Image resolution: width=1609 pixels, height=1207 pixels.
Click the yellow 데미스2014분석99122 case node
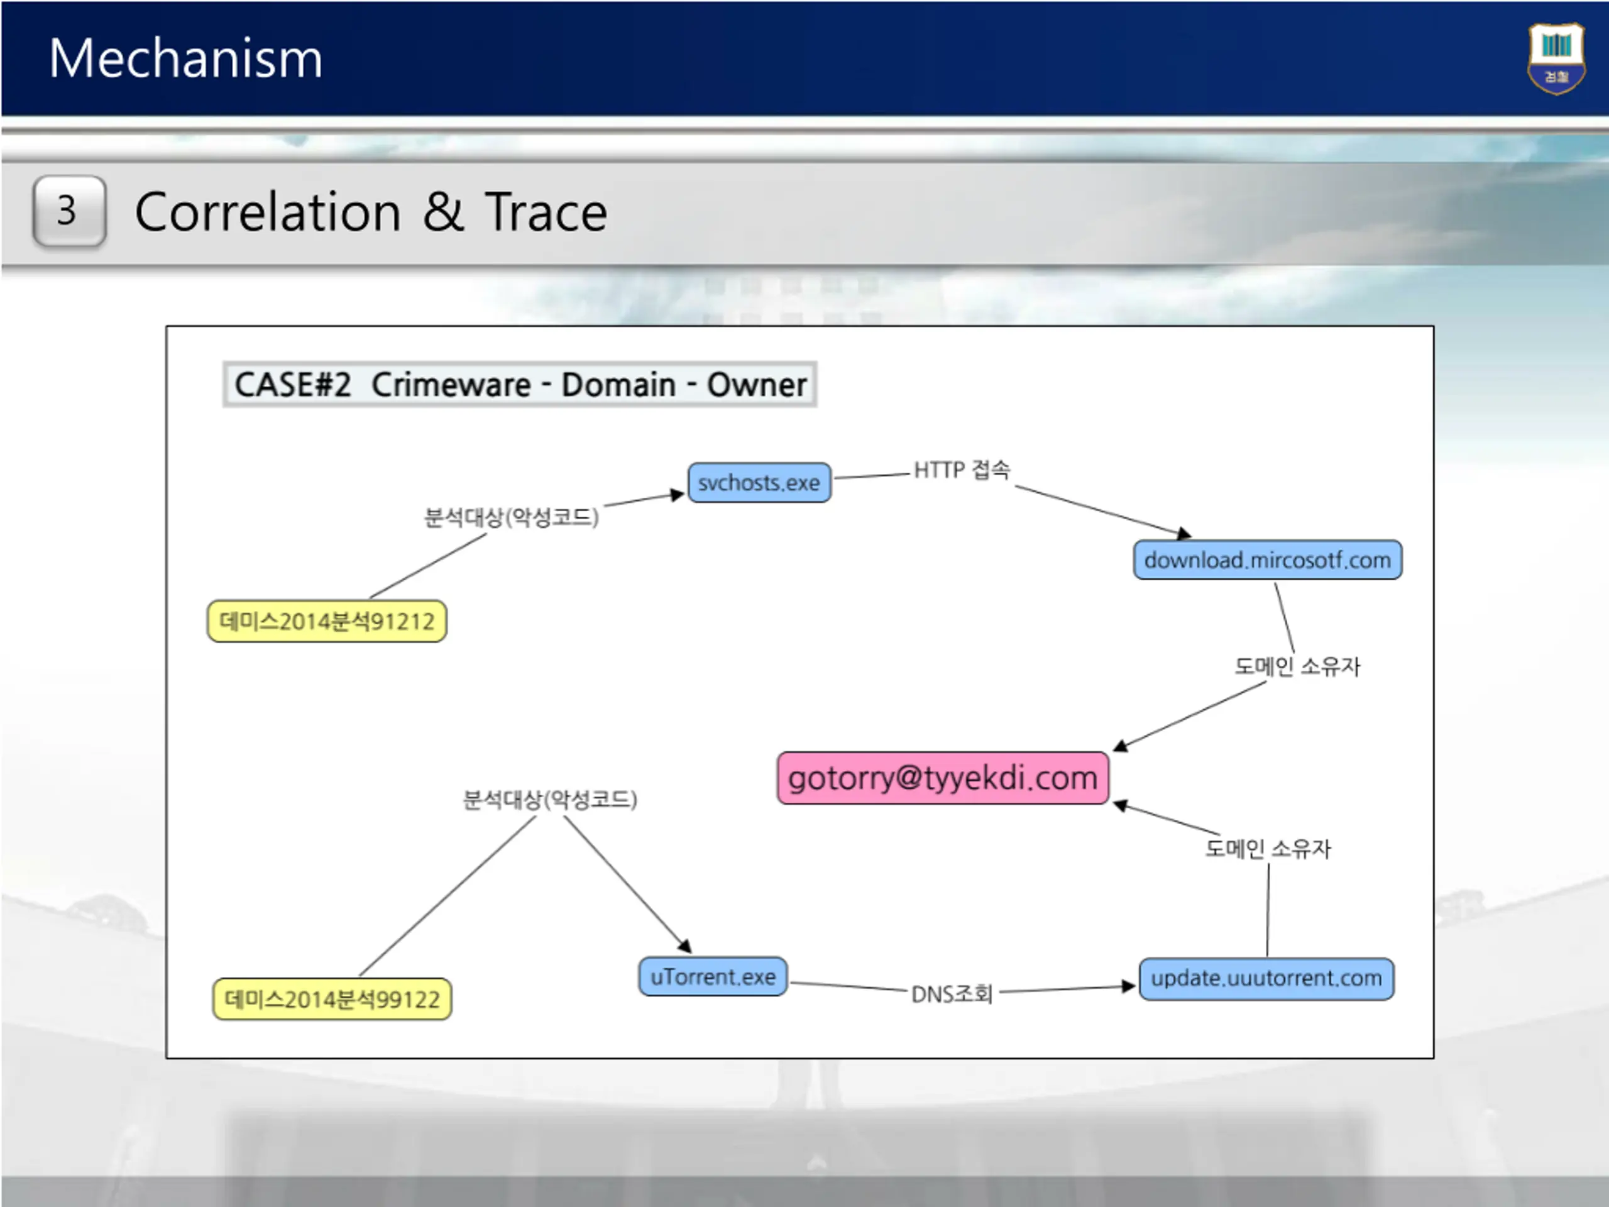pyautogui.click(x=332, y=999)
